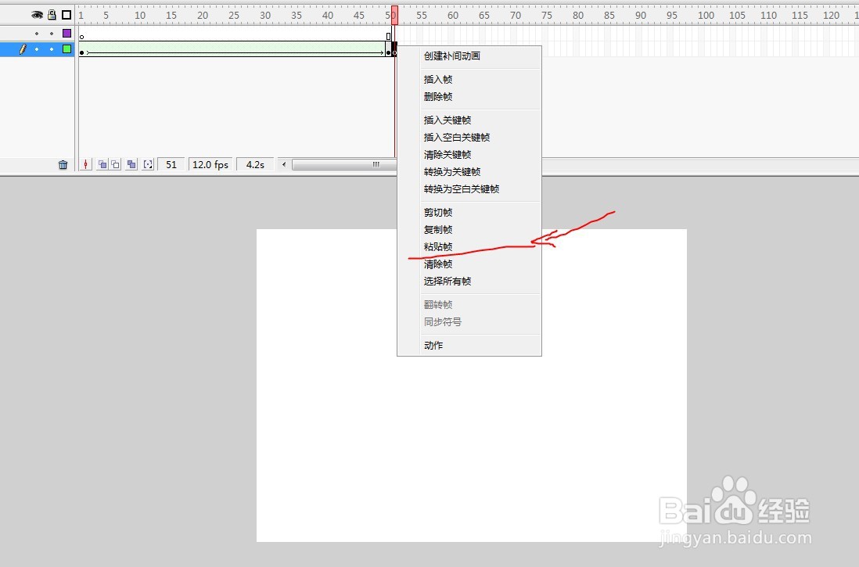Click greyed-out 翻转帧 menu entry
This screenshot has height=567, width=859.
point(469,304)
